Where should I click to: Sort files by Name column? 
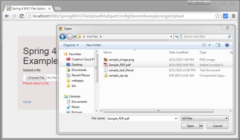tap(107, 52)
